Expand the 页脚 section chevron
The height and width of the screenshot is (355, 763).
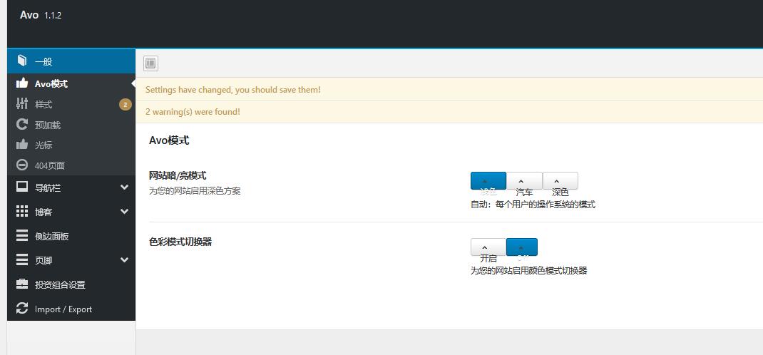pos(124,260)
